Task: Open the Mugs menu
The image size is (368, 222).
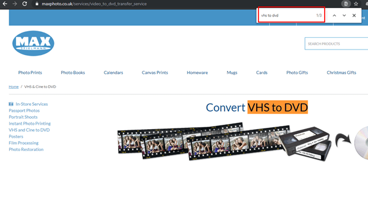Action: point(232,73)
